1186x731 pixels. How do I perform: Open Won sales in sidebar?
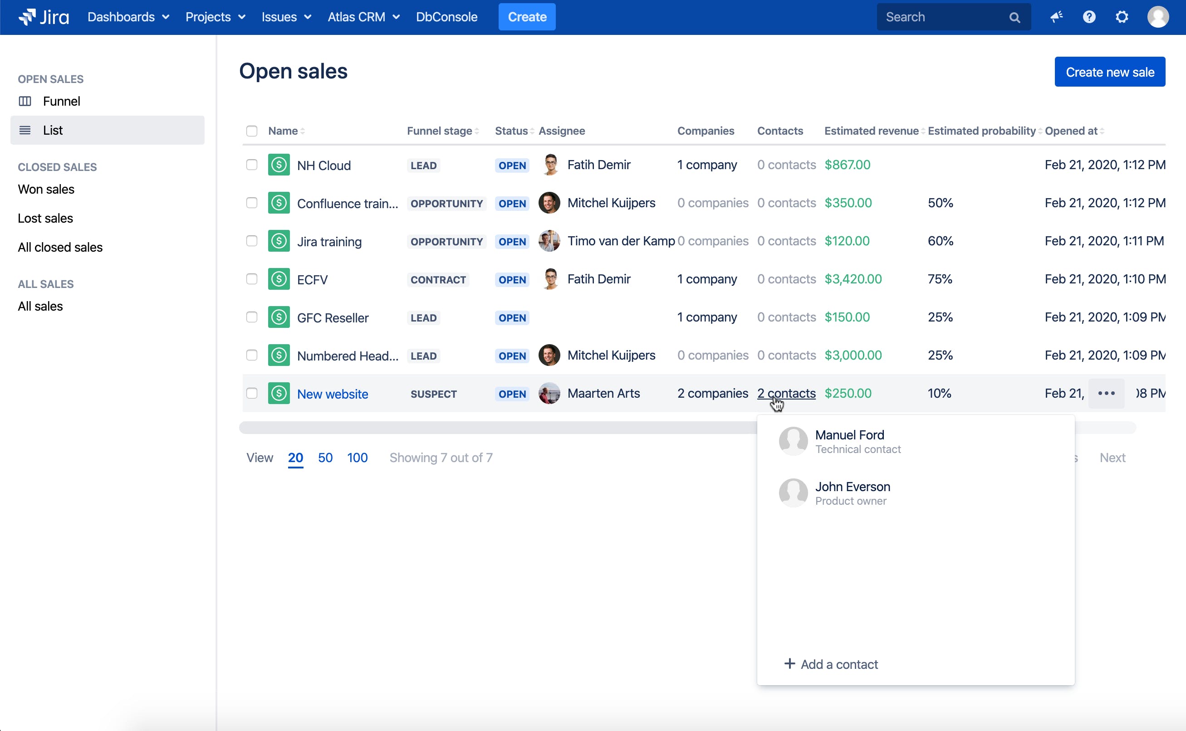coord(46,189)
